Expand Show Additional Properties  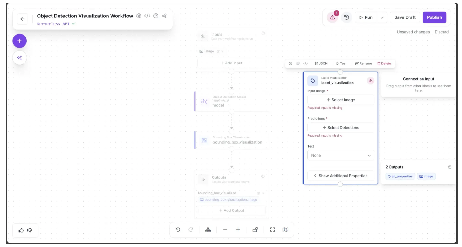[341, 176]
